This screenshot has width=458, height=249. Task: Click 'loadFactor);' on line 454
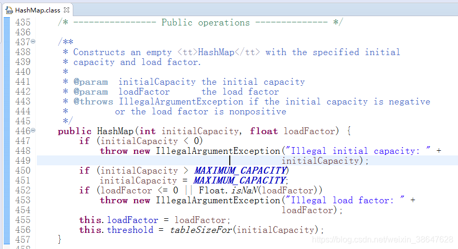pyautogui.click(x=312, y=210)
